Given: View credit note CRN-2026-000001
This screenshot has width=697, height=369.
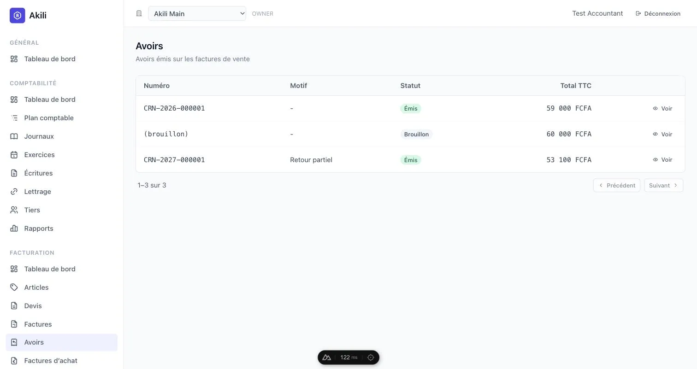Looking at the screenshot, I should coord(662,109).
